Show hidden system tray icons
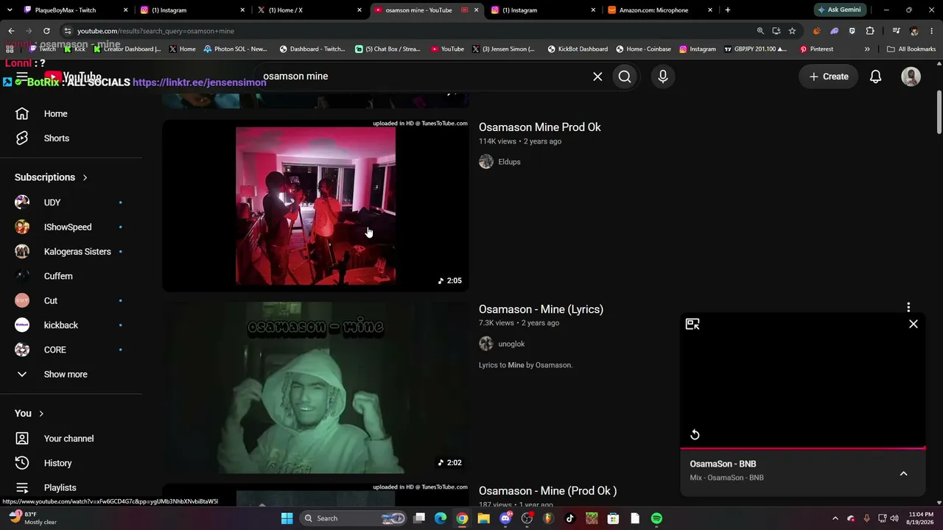The image size is (943, 530). click(x=835, y=518)
